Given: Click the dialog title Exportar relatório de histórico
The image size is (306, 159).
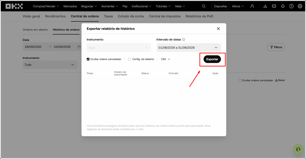Looking at the screenshot, I should (x=111, y=29).
